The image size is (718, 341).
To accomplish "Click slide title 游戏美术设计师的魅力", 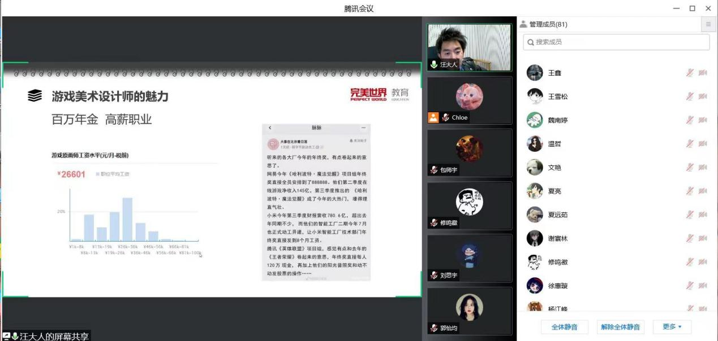I will [x=110, y=97].
